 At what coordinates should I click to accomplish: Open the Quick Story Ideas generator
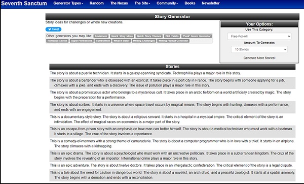[x=122, y=36]
